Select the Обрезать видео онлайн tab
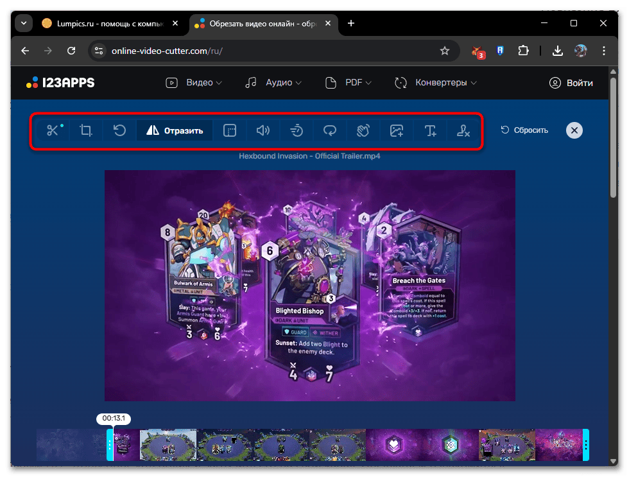 coord(263,24)
